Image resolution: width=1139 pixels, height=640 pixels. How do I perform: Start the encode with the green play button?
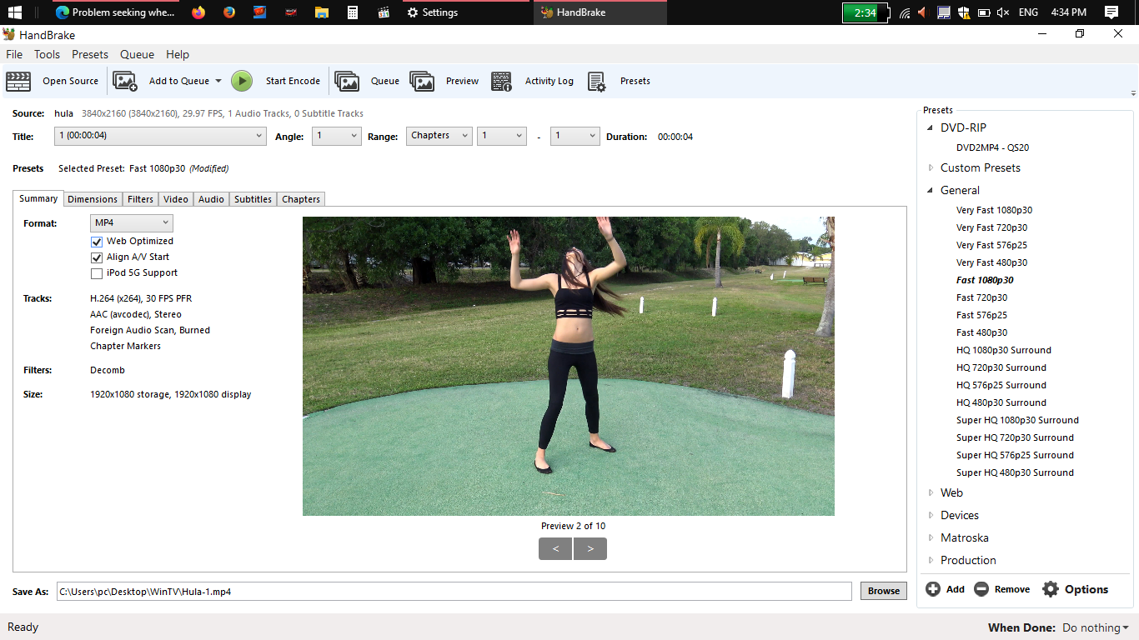pyautogui.click(x=242, y=81)
